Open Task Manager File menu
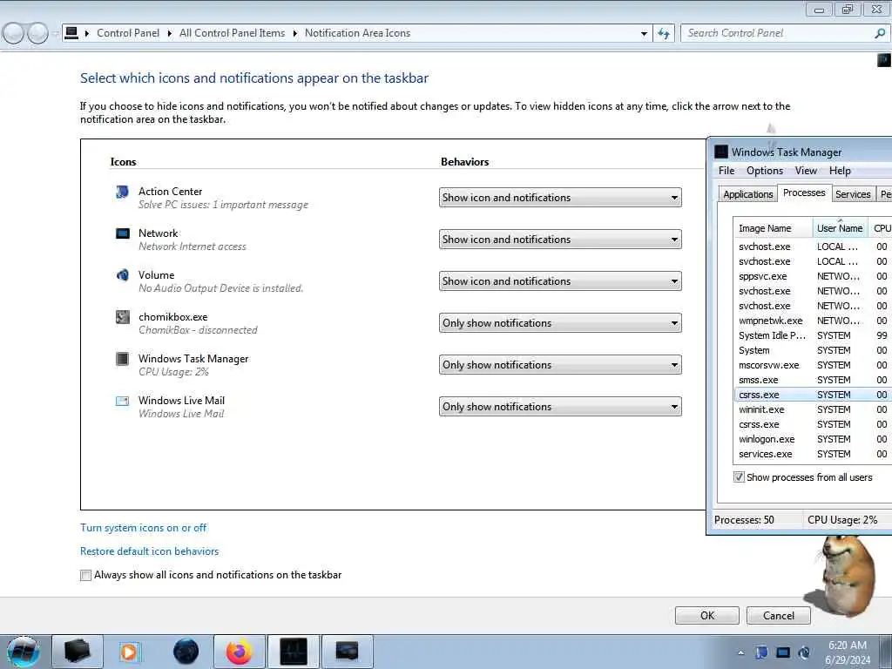 pos(726,171)
